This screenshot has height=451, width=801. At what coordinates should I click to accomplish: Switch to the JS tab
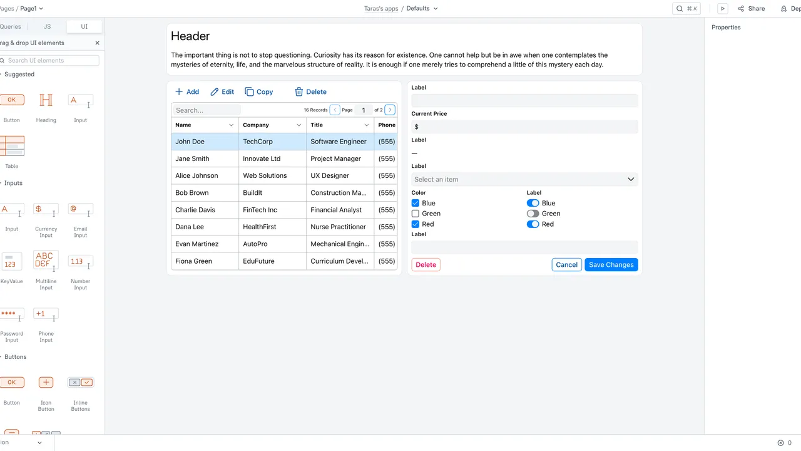[48, 27]
